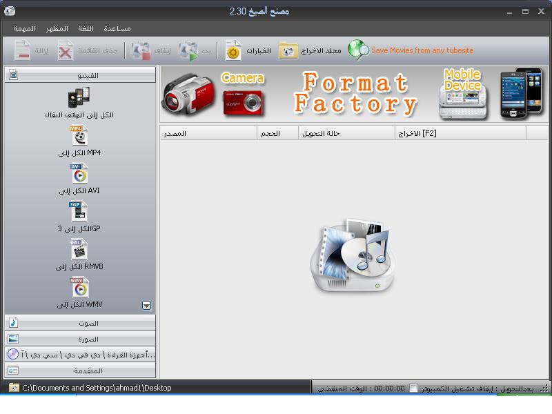Click the حذف القائمة clear list icon
Image resolution: width=552 pixels, height=414 pixels.
pyautogui.click(x=65, y=50)
